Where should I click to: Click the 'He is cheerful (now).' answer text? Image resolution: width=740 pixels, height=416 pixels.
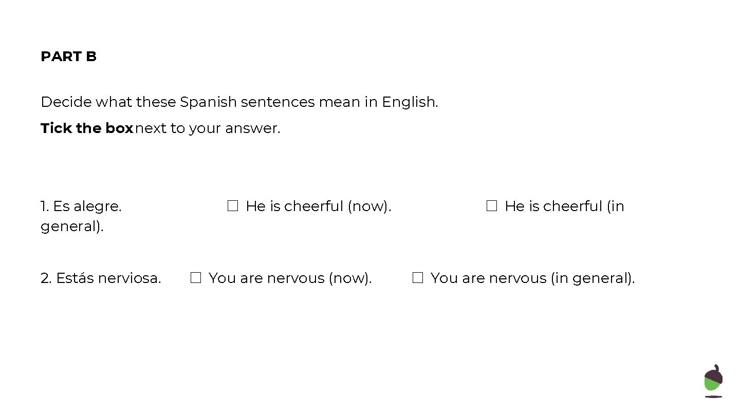319,206
